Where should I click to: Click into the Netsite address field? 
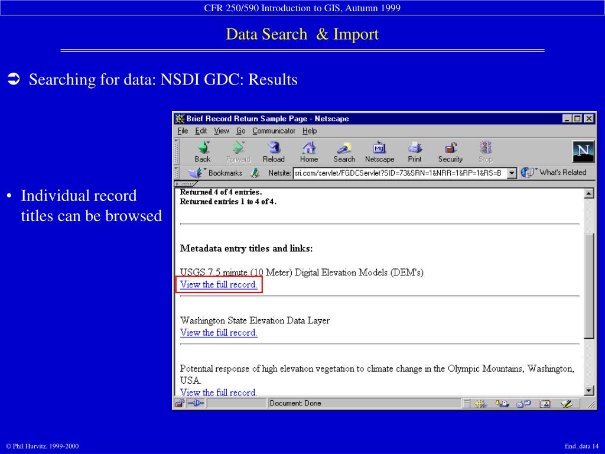tap(400, 173)
